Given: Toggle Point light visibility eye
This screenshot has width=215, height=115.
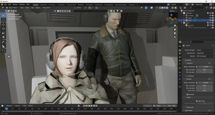Looking at the screenshot, I should click(x=210, y=20).
